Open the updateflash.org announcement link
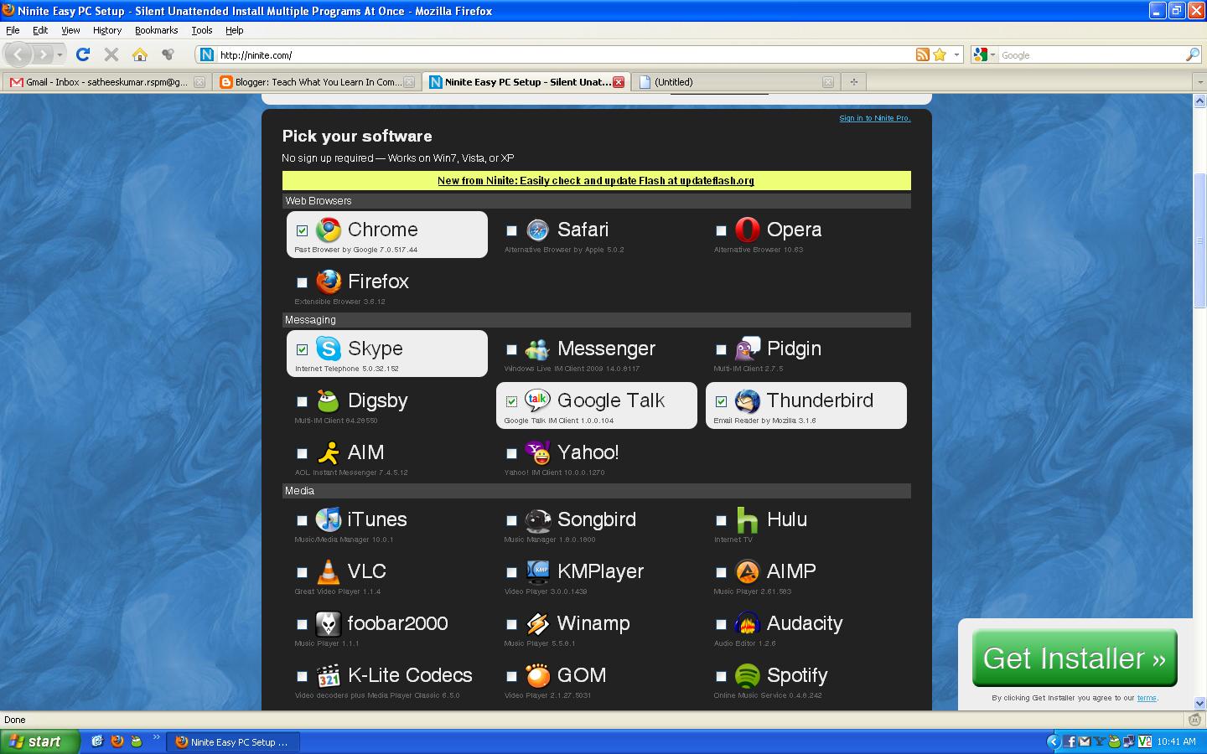Image resolution: width=1207 pixels, height=754 pixels. [x=596, y=181]
